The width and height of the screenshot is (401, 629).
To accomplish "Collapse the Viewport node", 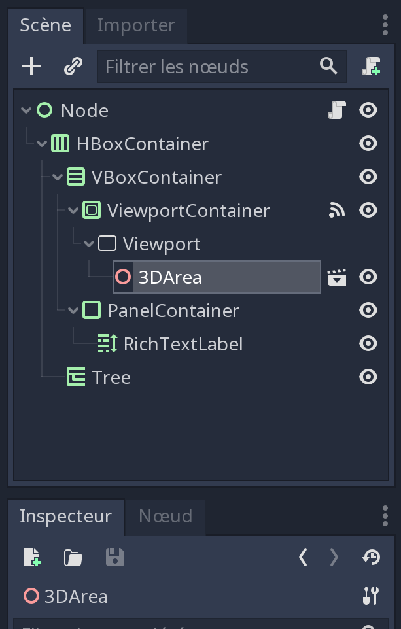I will (89, 244).
